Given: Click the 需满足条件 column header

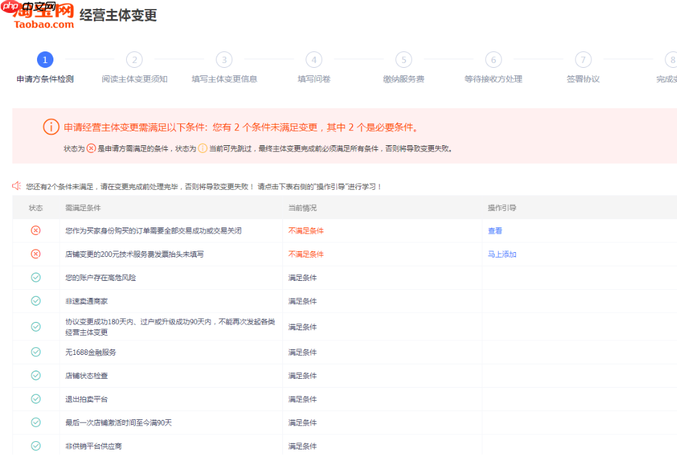Looking at the screenshot, I should click(x=83, y=208).
